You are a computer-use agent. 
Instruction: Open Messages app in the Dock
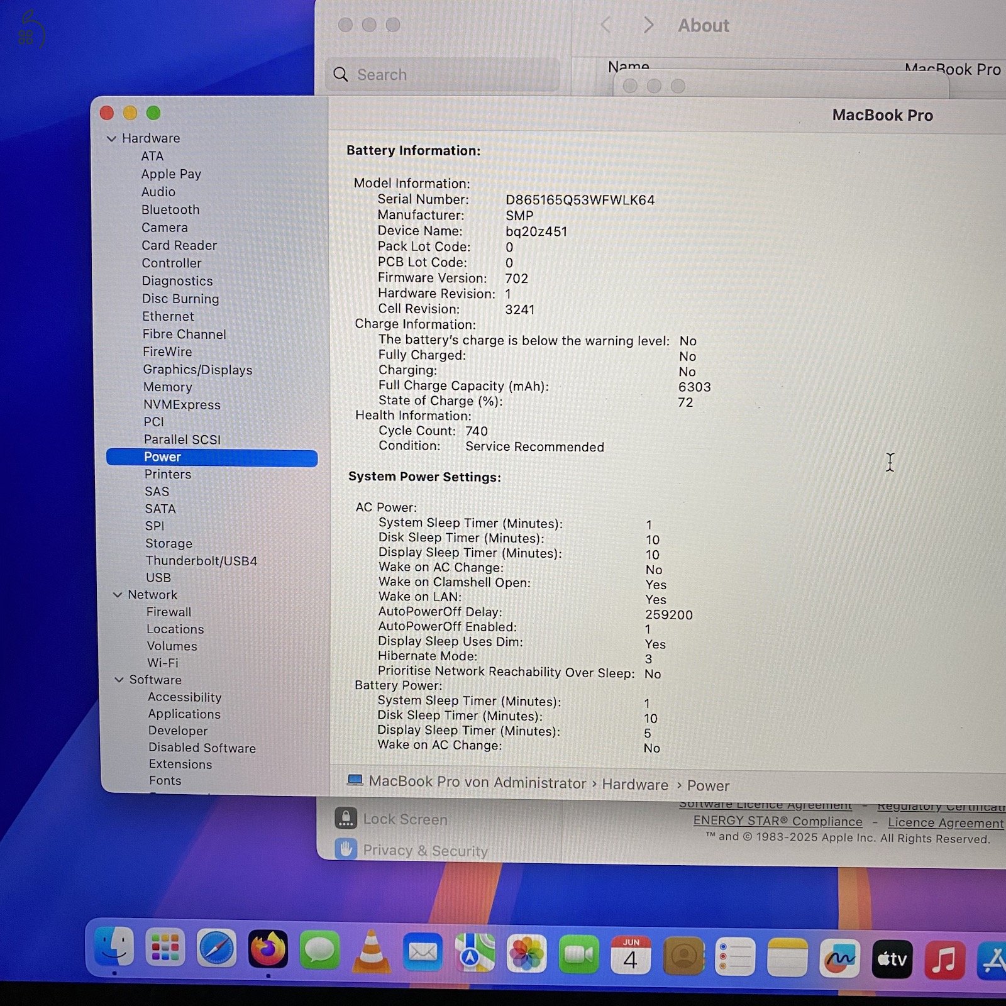click(319, 950)
